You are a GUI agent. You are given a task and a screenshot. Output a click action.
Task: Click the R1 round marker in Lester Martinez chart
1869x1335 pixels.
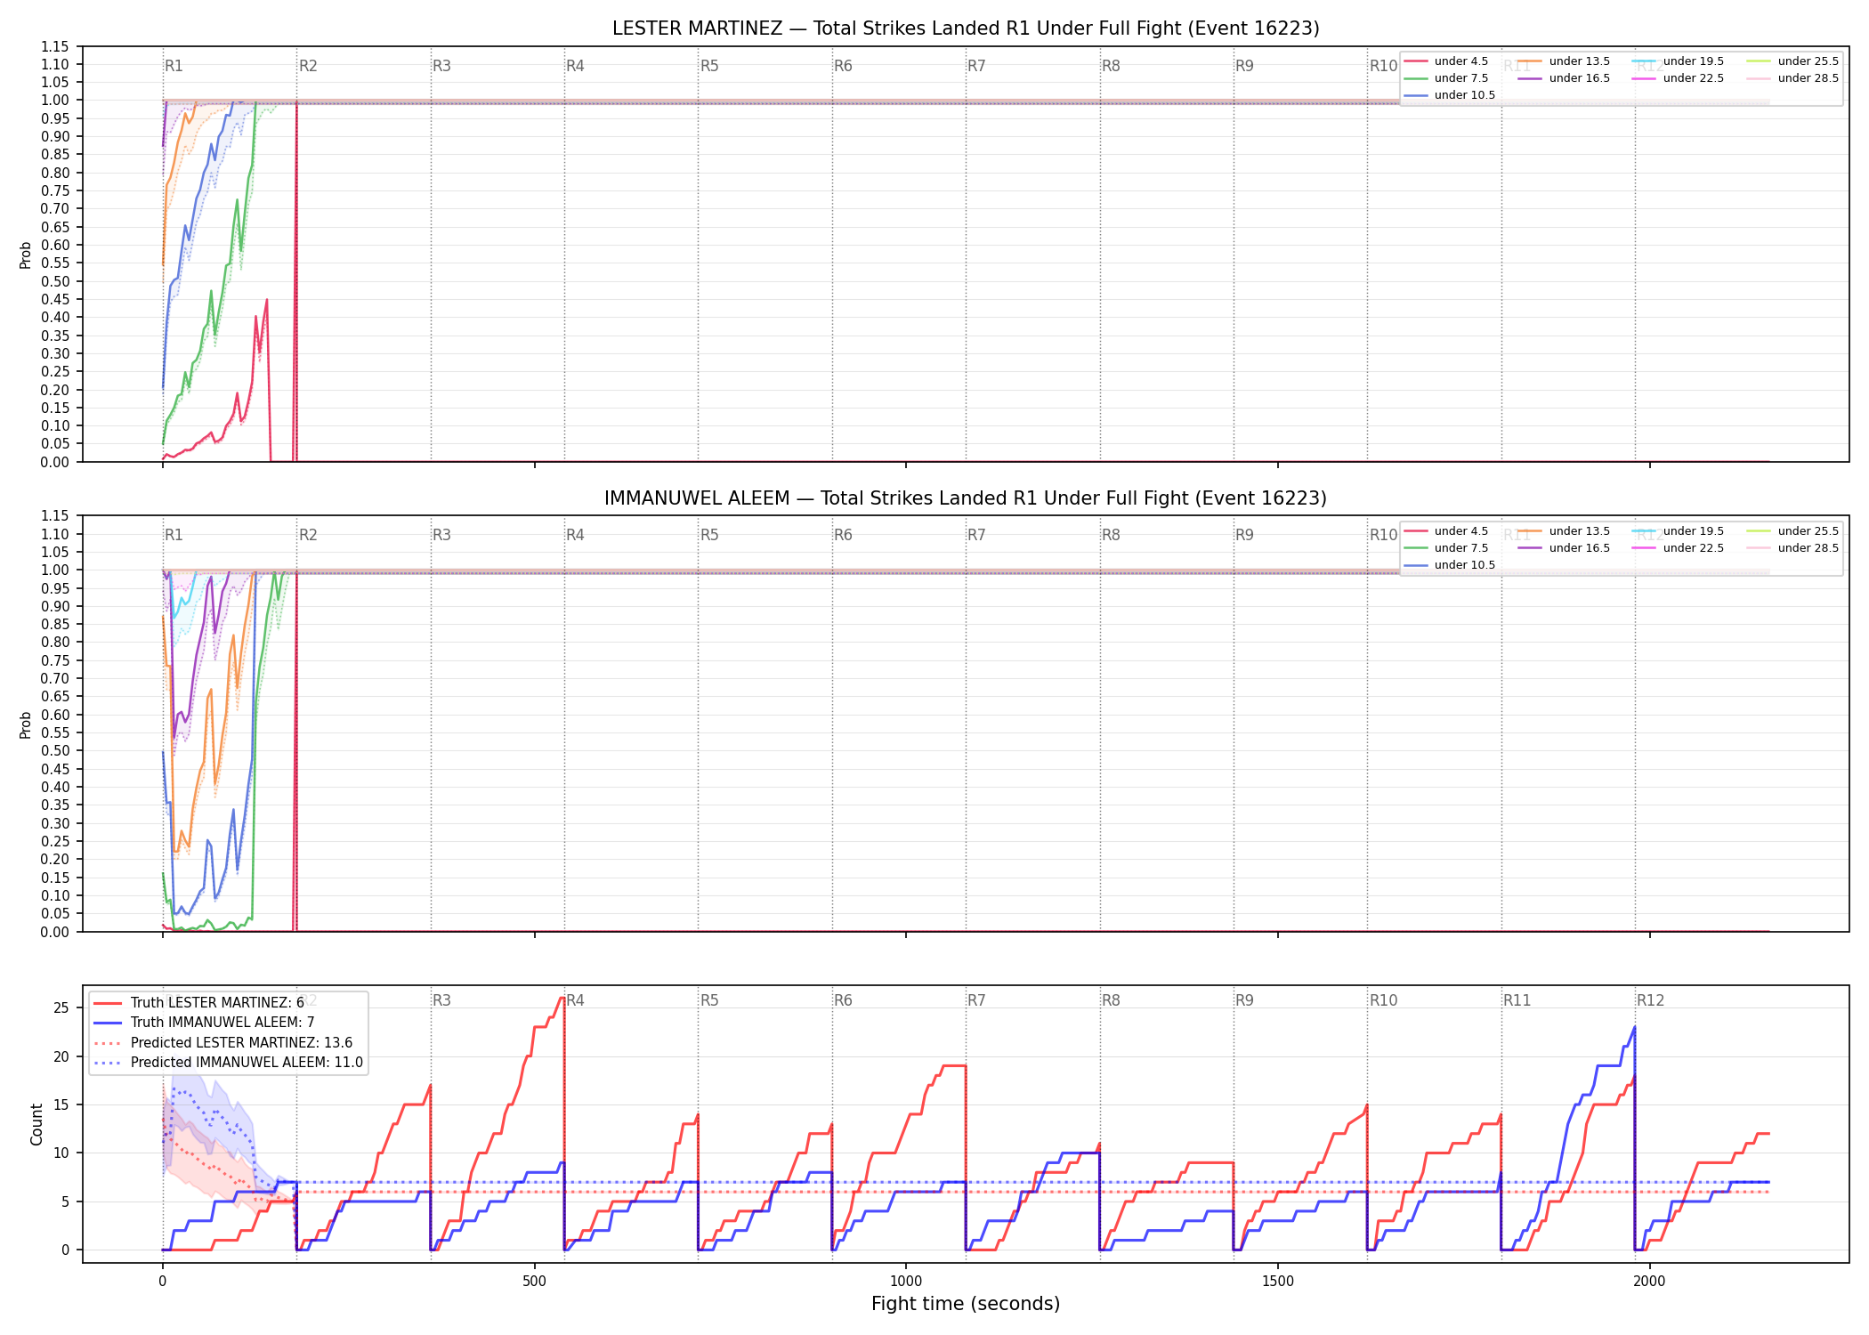click(x=174, y=66)
